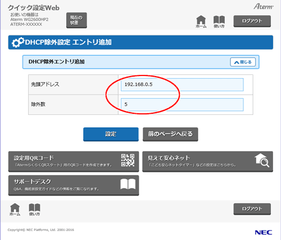Screen dimensions: 281x240
Task: Click the 現在の状態 button
Action: coord(76,20)
